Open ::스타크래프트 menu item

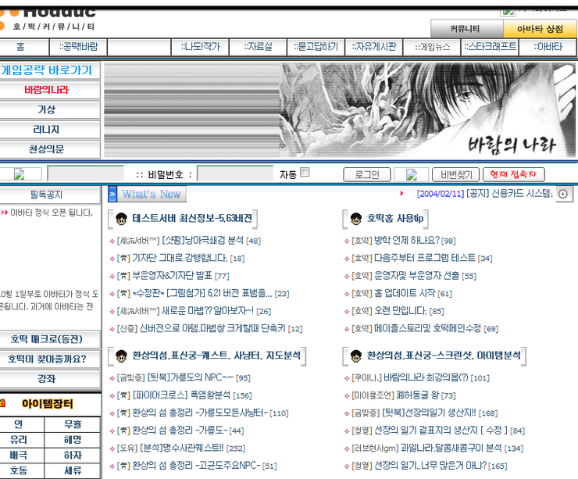490,47
